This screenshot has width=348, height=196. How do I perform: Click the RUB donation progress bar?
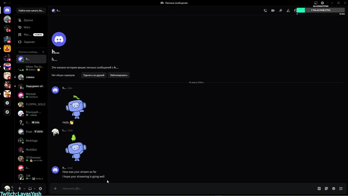321,10
